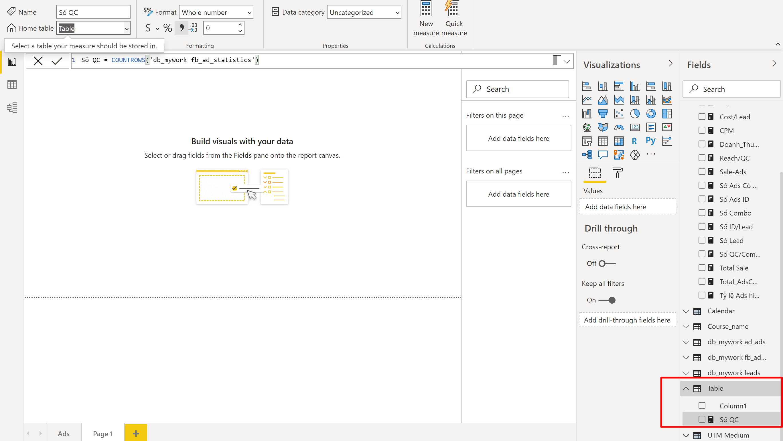Open the Report view icon in left sidebar
The width and height of the screenshot is (783, 441).
point(12,62)
